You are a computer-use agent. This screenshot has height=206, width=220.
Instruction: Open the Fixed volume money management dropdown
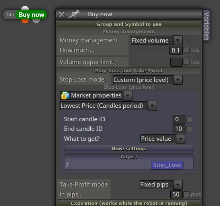(x=157, y=41)
